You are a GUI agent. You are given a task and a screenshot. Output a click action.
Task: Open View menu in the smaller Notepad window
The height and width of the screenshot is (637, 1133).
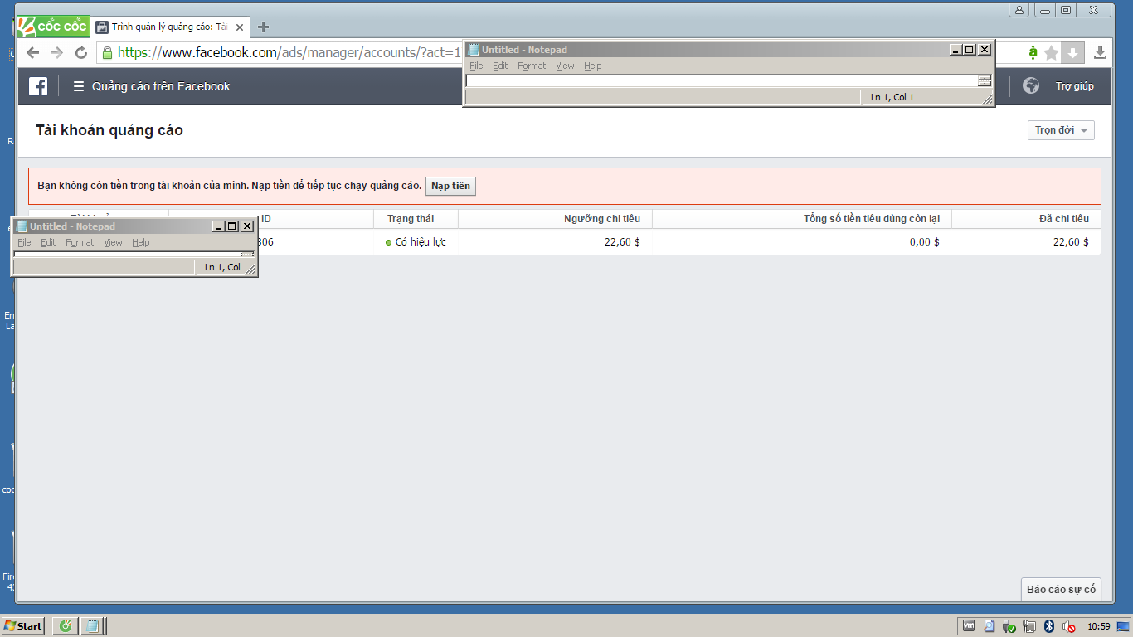coord(113,242)
